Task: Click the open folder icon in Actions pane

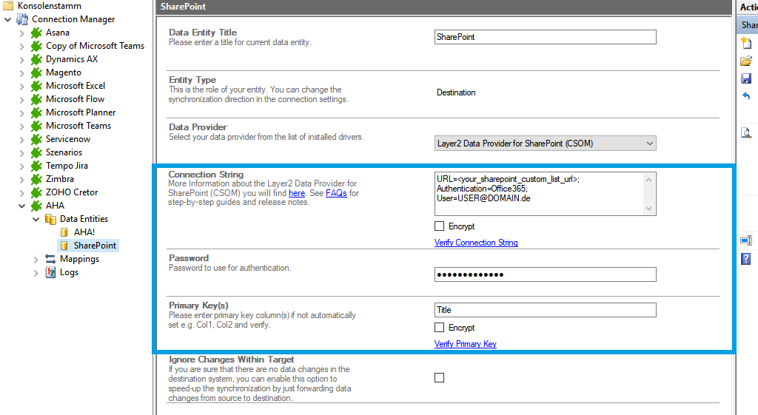Action: pos(746,61)
